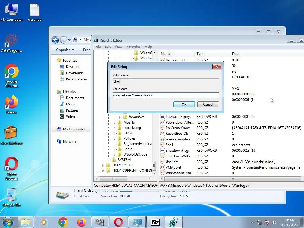Screen dimensions: 304x228
Task: Expand the WwanSvc registry key
Action: (120, 117)
